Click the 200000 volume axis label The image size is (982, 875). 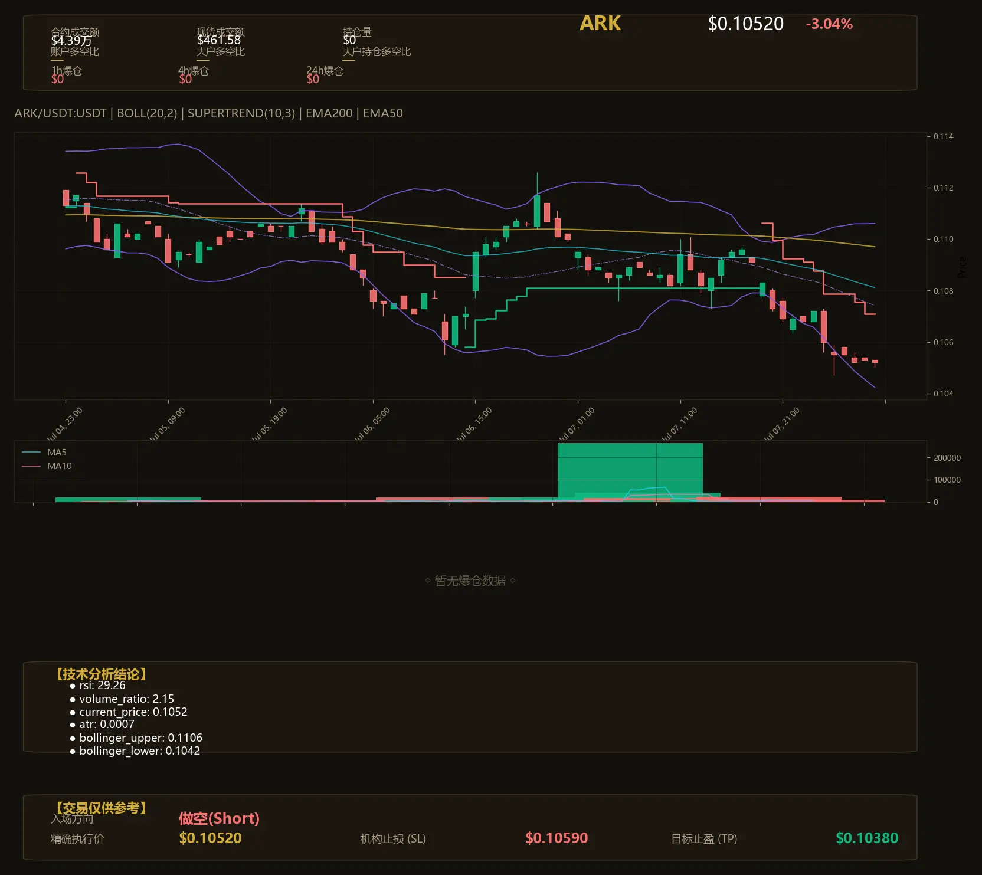coord(947,458)
